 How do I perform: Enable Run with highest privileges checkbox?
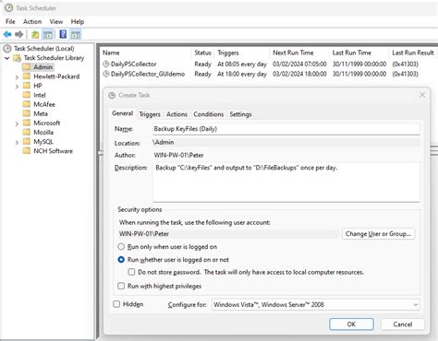[x=121, y=286]
